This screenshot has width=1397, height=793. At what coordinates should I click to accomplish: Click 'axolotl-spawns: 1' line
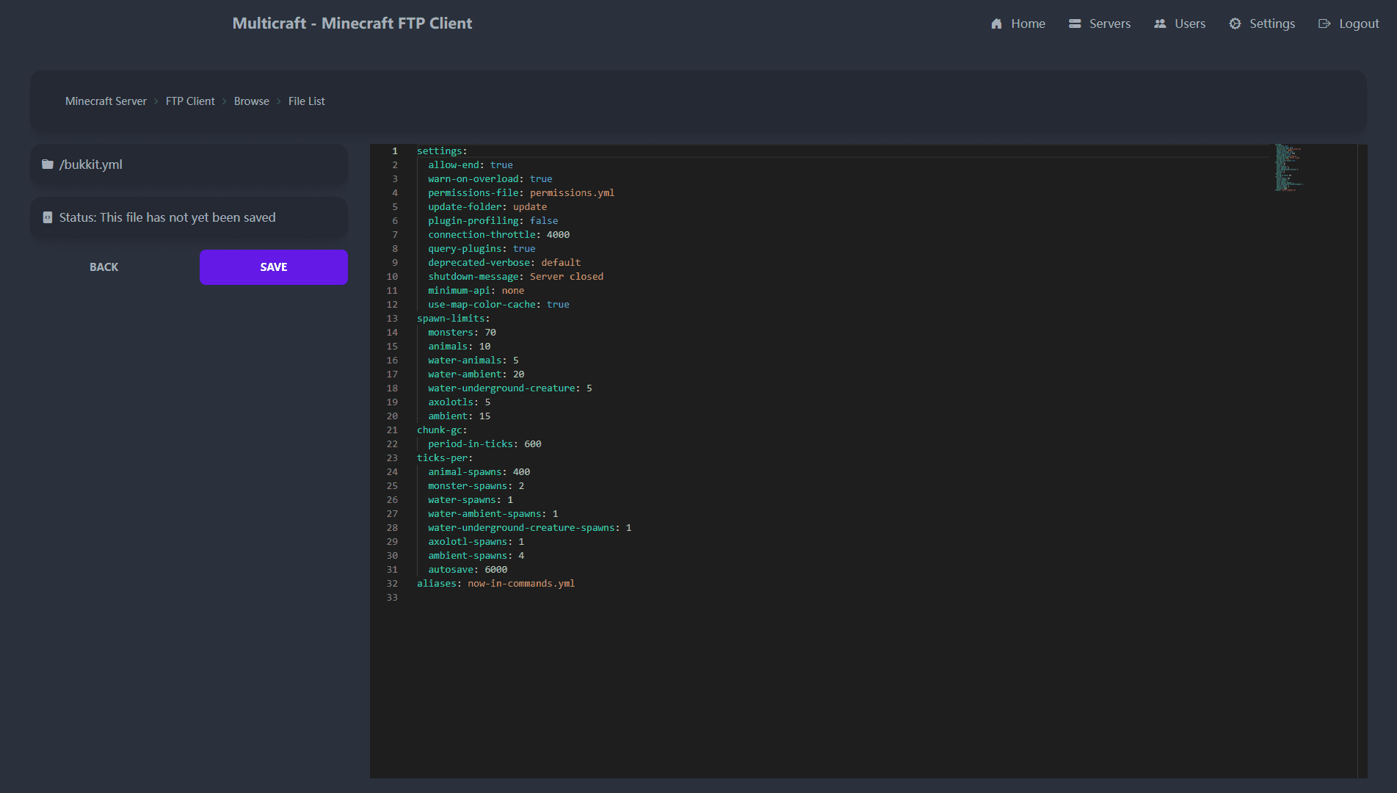click(x=476, y=542)
